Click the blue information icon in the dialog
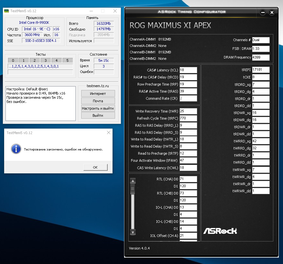 coord(16,149)
